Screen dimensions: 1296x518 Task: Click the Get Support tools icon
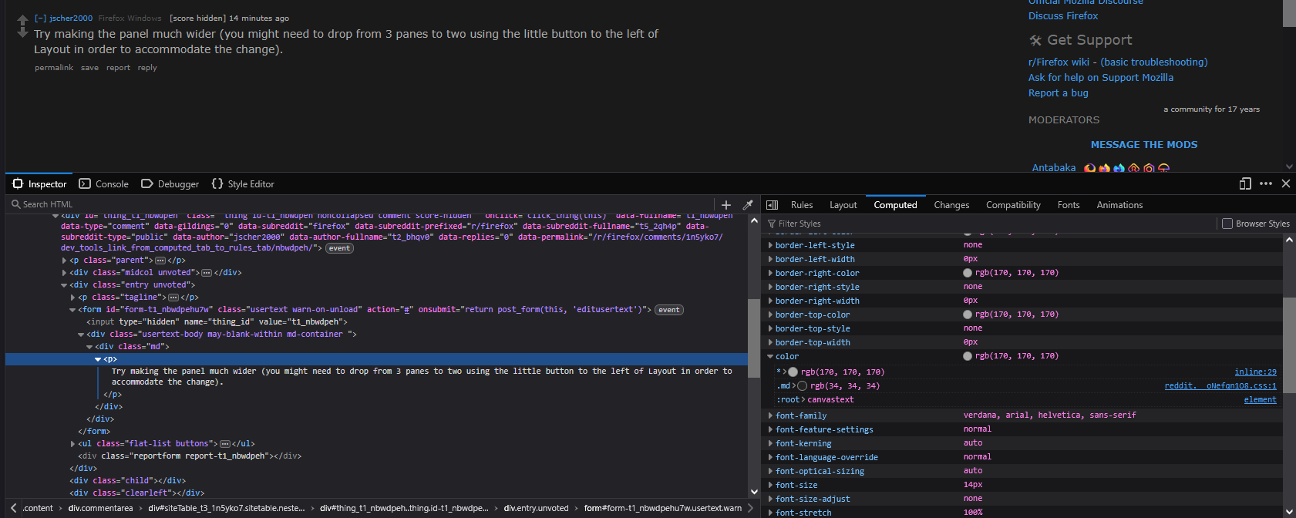click(1035, 40)
